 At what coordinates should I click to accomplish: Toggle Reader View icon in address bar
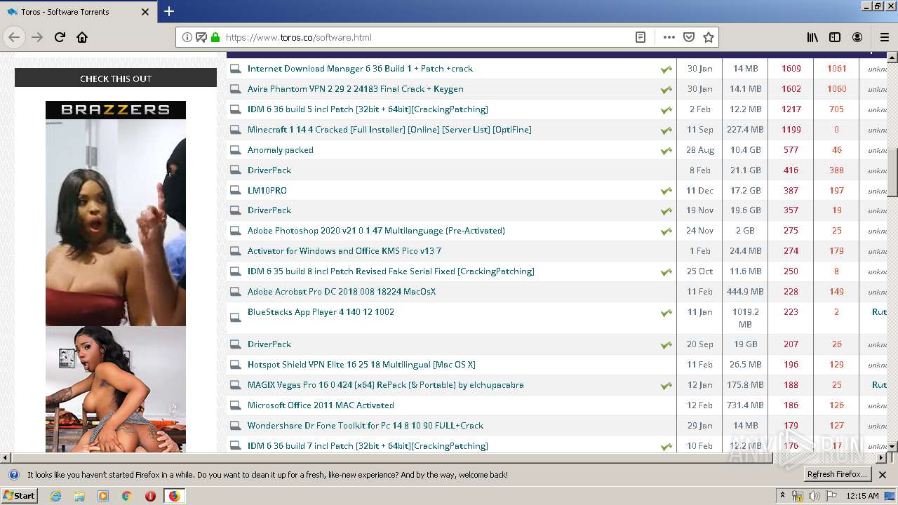pos(640,37)
